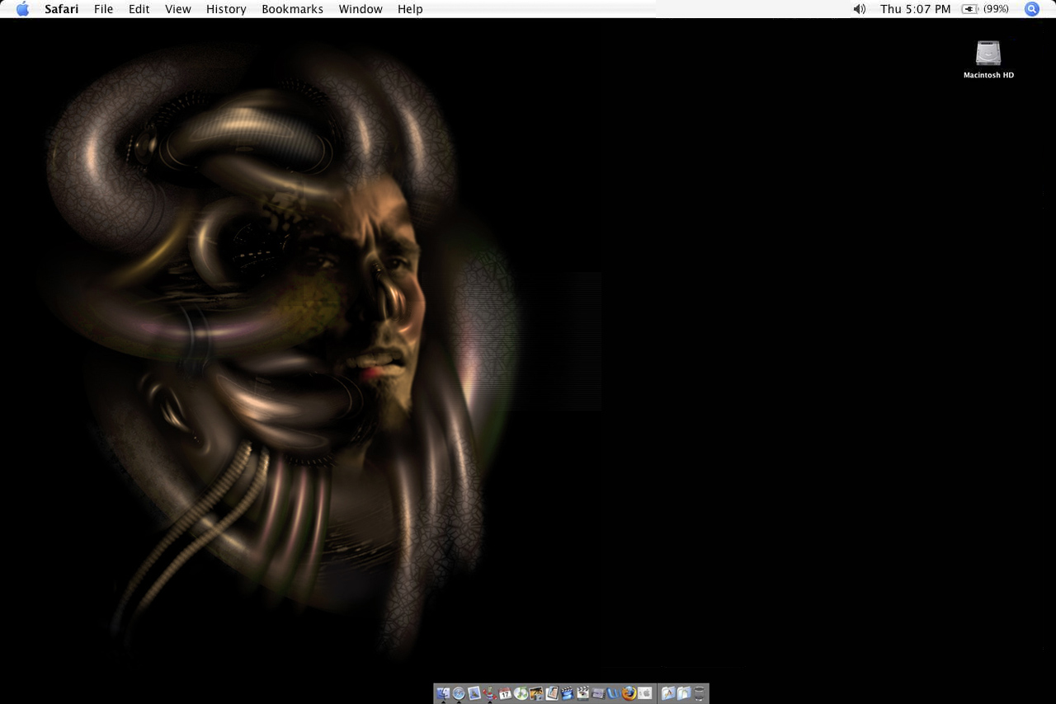Launch iMovie clapperboard dock icon
Viewport: 1056px width, 704px height.
(567, 693)
